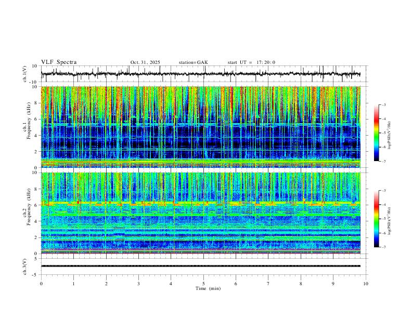This screenshot has height=318, width=412.
Task: Click the ch.1 "Frequency (kHz)" axis label
Action: pyautogui.click(x=29, y=121)
